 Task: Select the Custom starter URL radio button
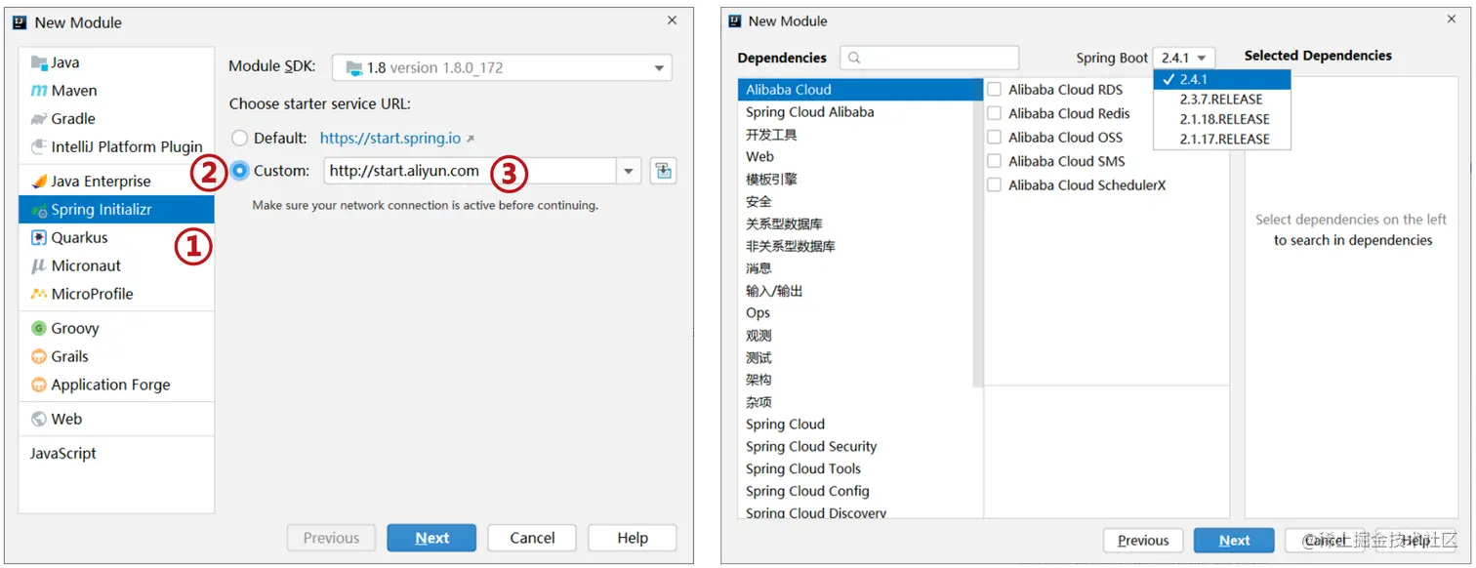point(240,171)
